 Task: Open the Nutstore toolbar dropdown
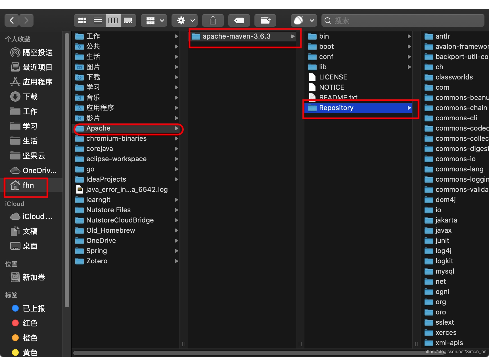point(304,20)
